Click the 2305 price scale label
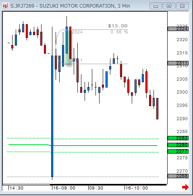 click(182, 79)
